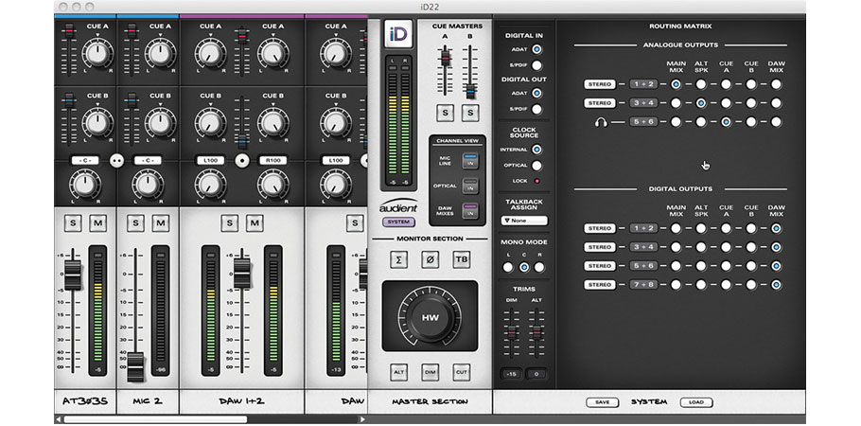Select S/PDIF for Digital Out
Image resolution: width=861 pixels, height=426 pixels.
pos(536,109)
